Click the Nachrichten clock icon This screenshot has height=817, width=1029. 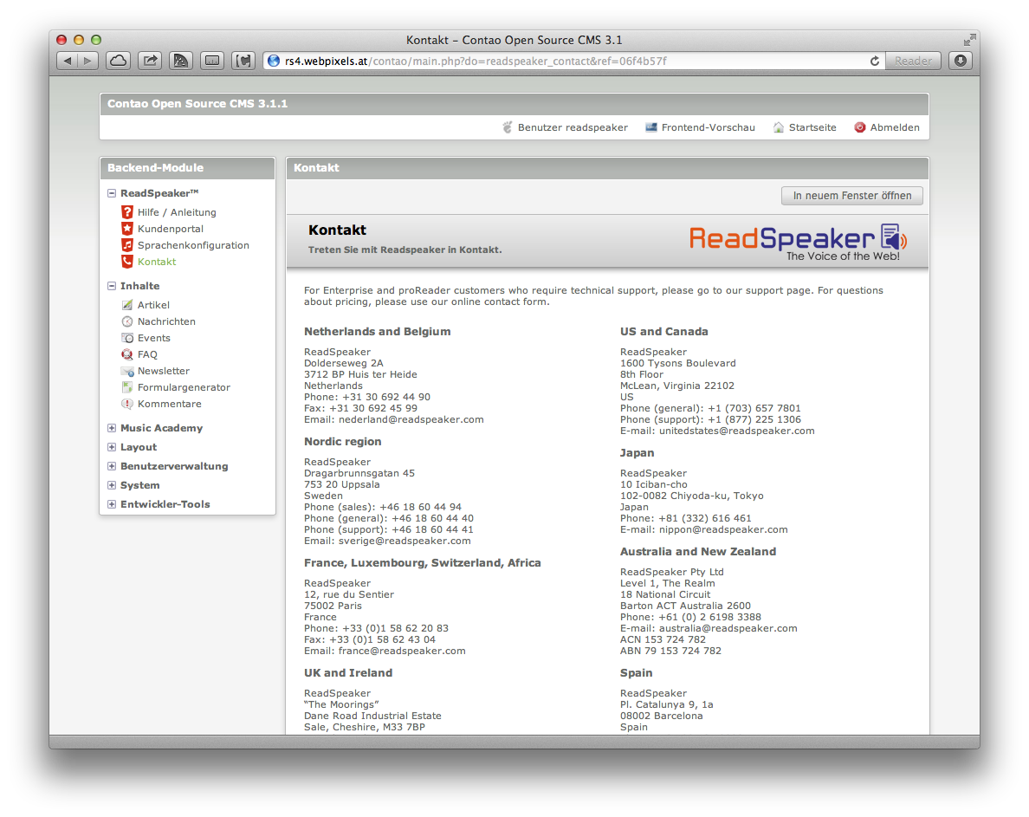pos(127,321)
